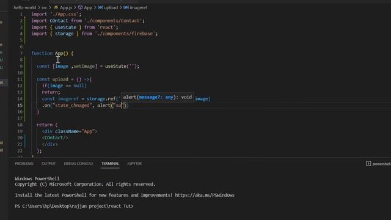Screen dimensions: 391x220
Task: Switch to the OUTPUT tab
Action: click(x=49, y=164)
